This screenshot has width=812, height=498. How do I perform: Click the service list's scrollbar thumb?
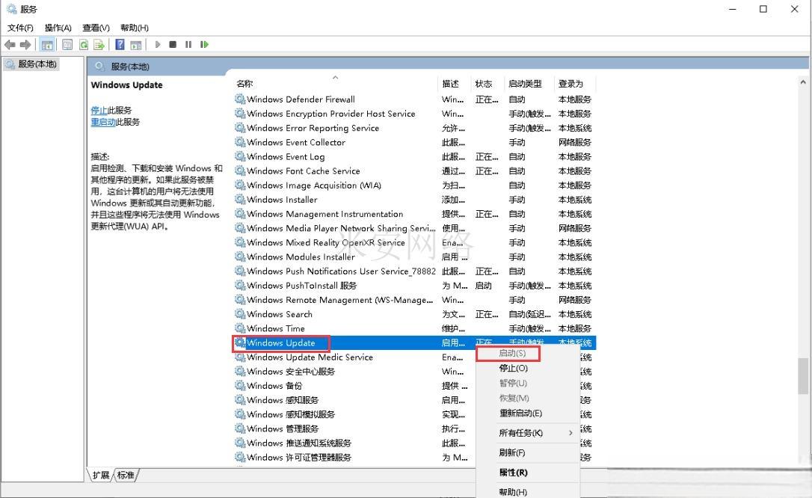[x=803, y=376]
